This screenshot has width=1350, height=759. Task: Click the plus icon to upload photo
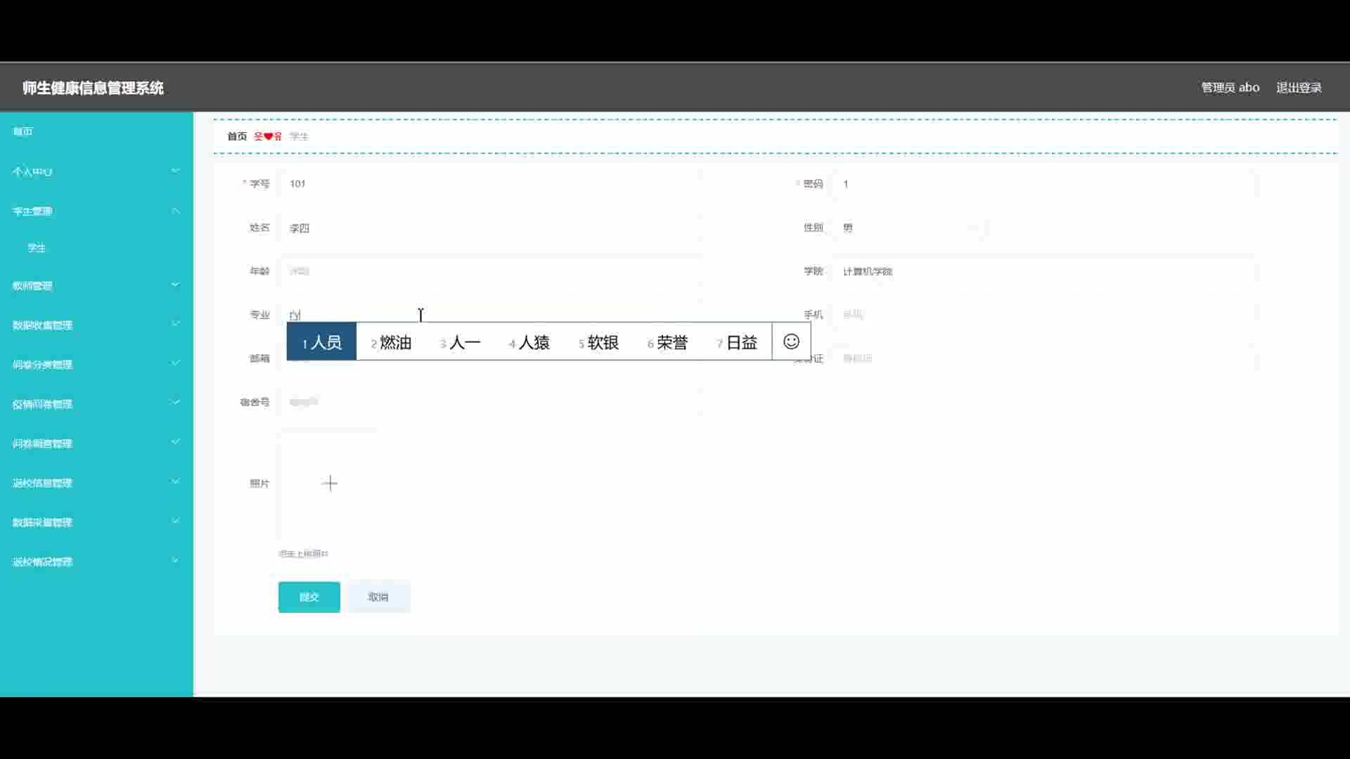coord(329,484)
